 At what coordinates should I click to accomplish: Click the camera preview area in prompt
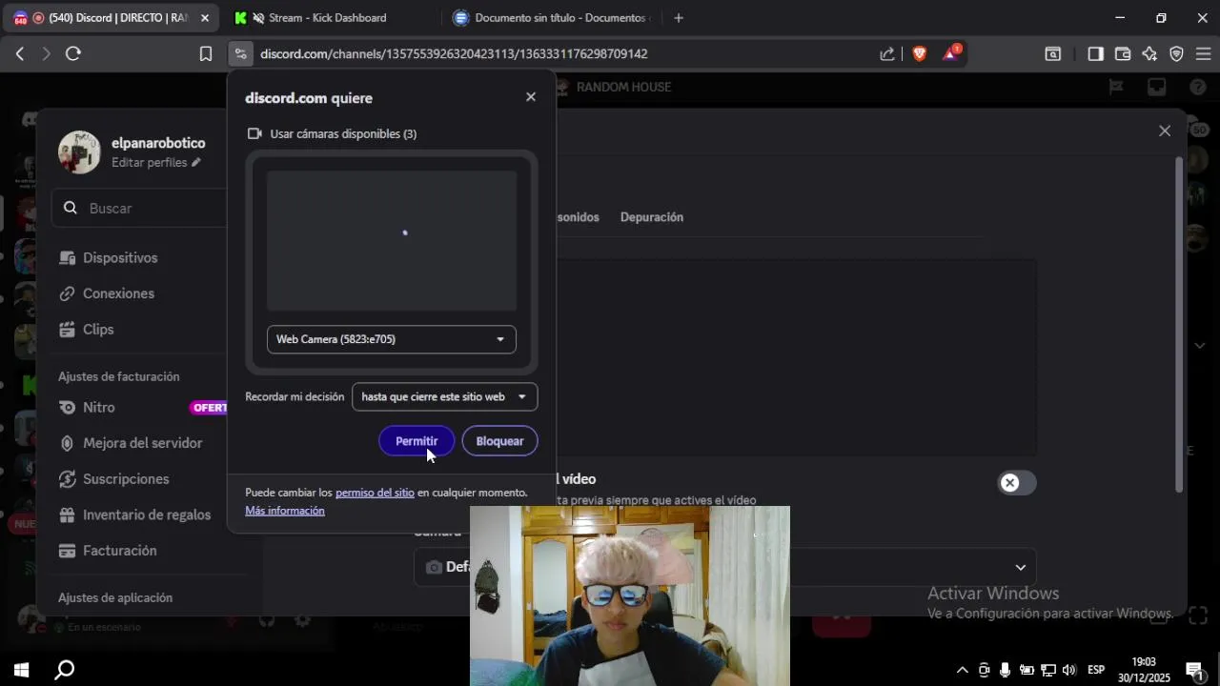[x=392, y=241]
